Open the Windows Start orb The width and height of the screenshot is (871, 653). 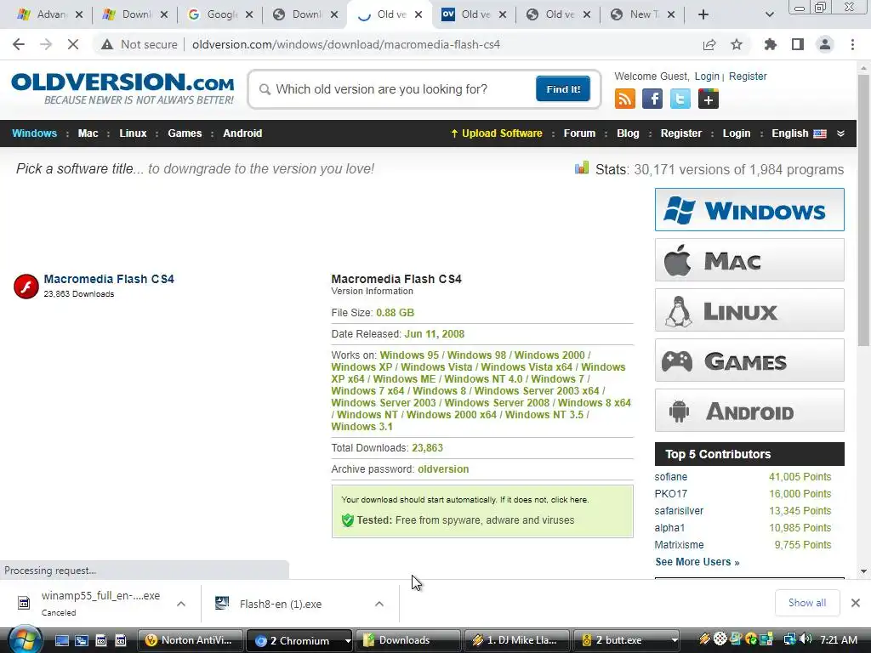click(24, 639)
